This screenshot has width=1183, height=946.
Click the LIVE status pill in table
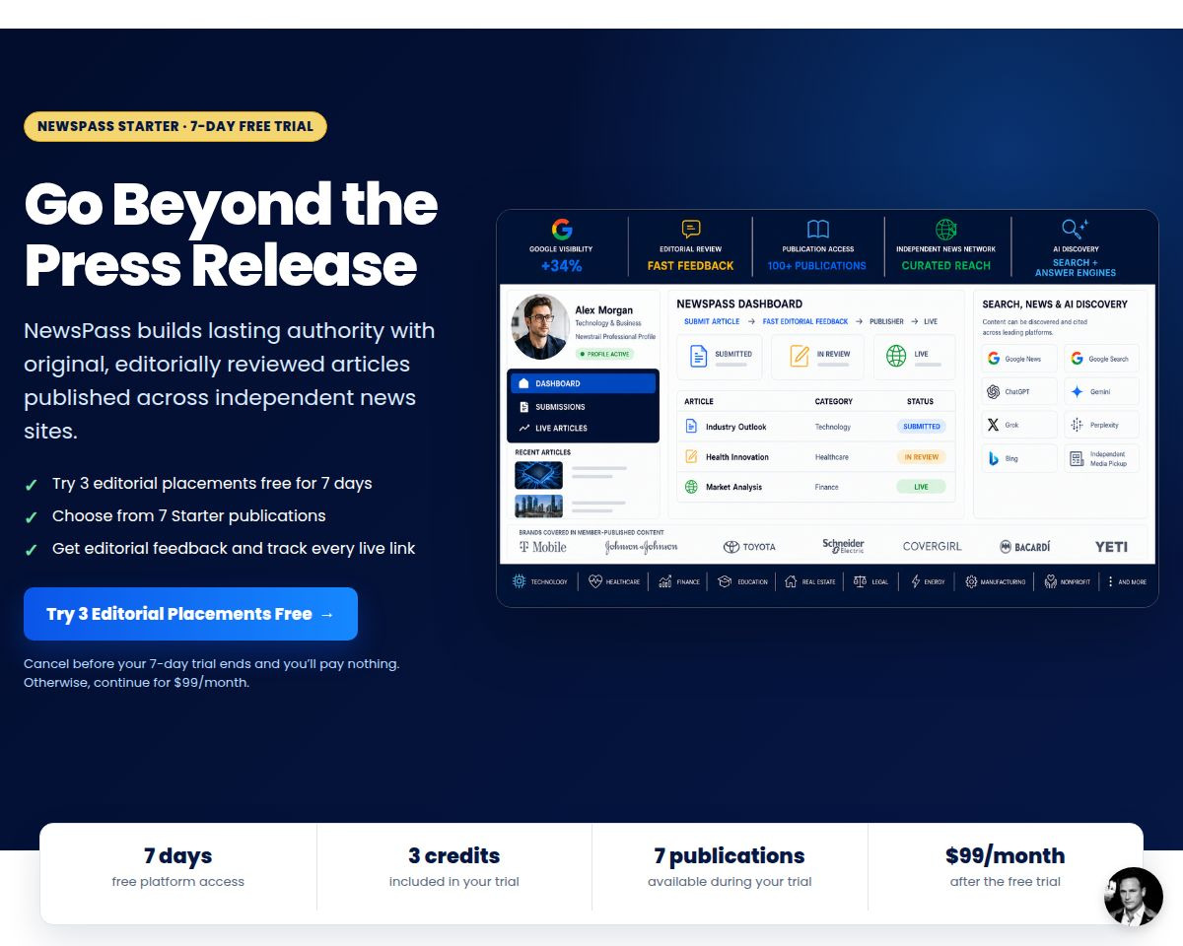921,487
